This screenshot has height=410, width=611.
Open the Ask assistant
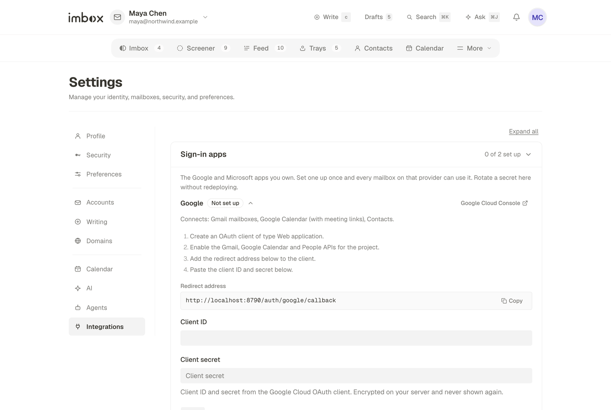pyautogui.click(x=482, y=17)
